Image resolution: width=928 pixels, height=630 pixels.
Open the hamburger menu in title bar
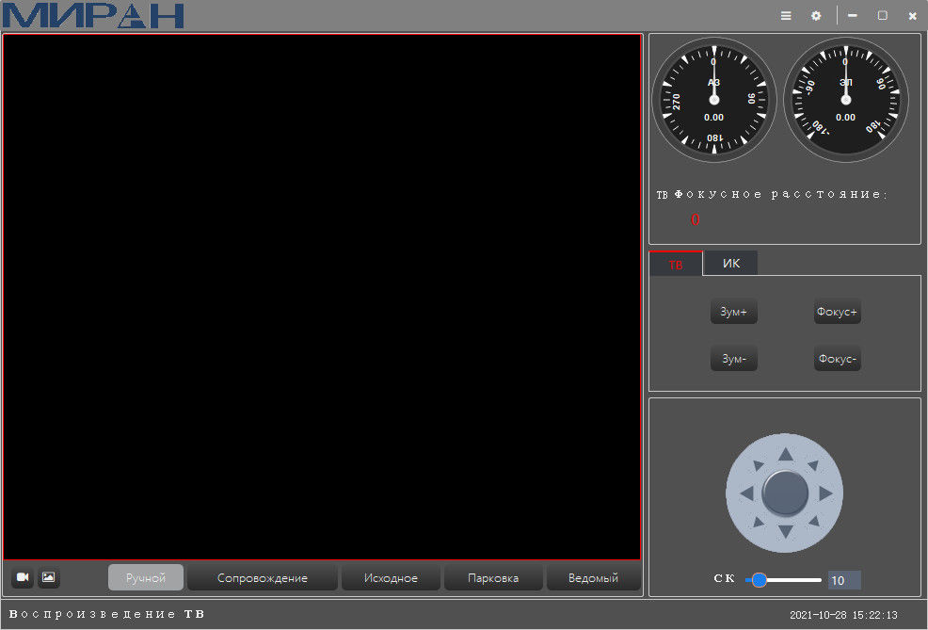(x=786, y=16)
